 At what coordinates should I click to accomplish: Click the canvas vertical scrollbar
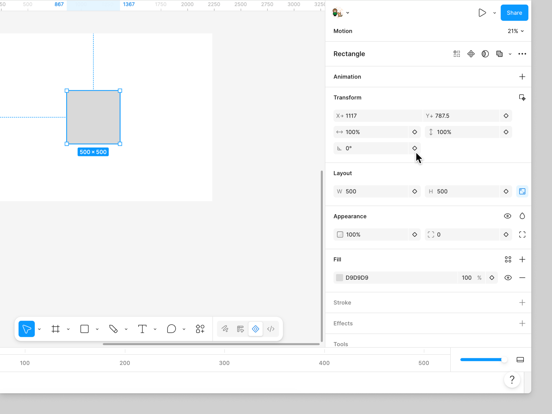pos(322,256)
